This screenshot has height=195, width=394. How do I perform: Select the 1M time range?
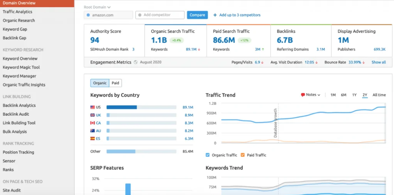[333, 95]
